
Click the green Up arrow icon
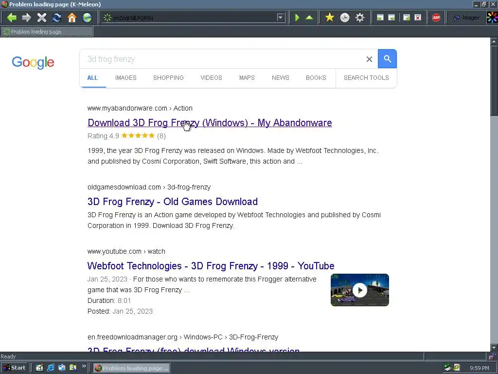[x=309, y=18]
